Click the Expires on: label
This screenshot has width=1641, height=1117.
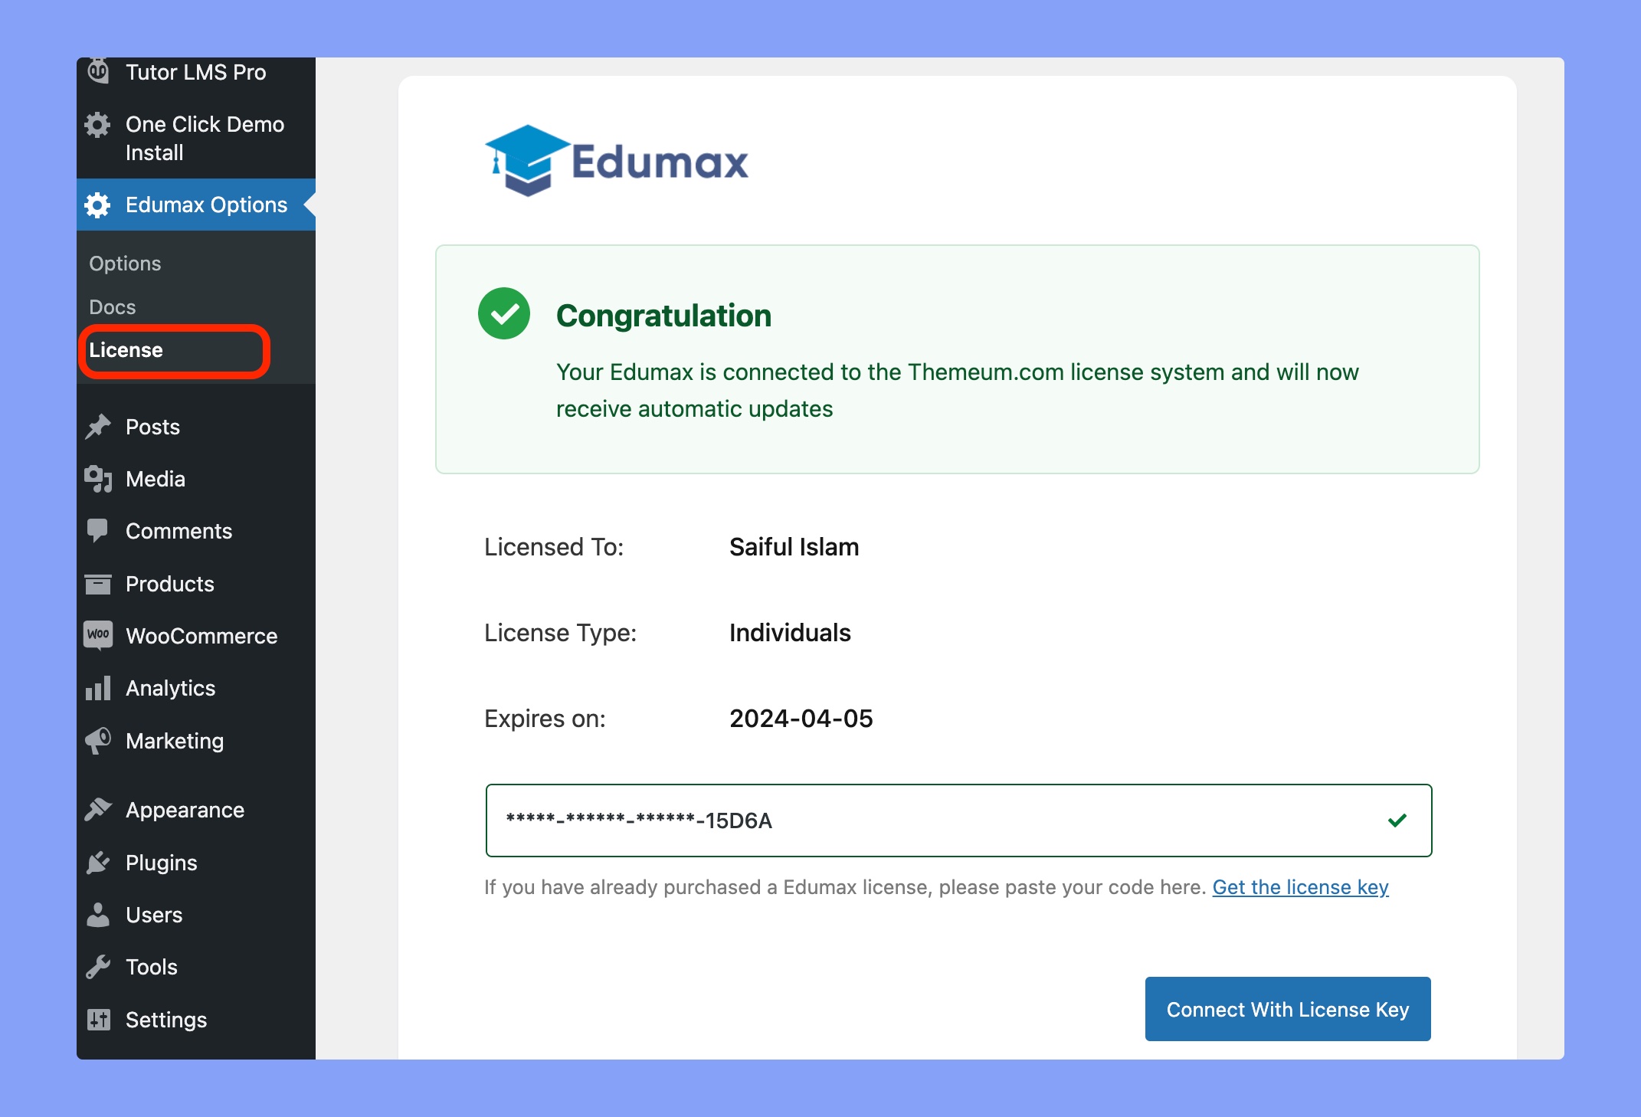pyautogui.click(x=545, y=719)
